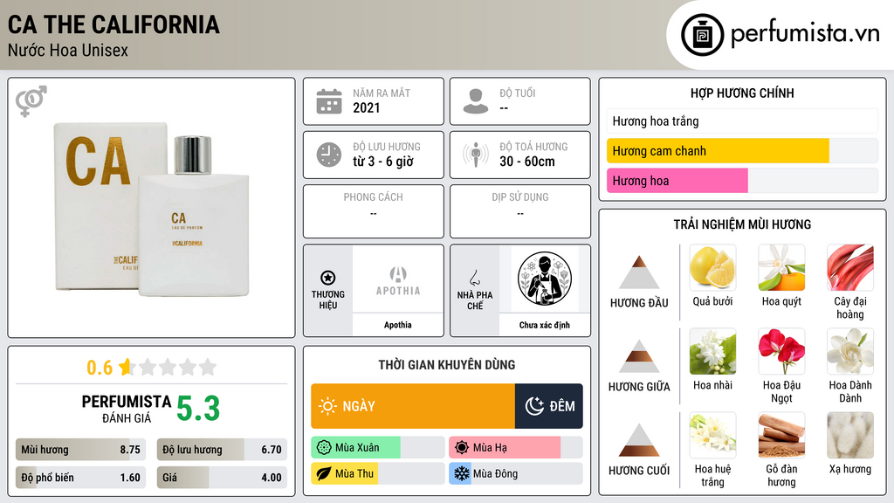Click the 0.6 user rating number

(100, 368)
